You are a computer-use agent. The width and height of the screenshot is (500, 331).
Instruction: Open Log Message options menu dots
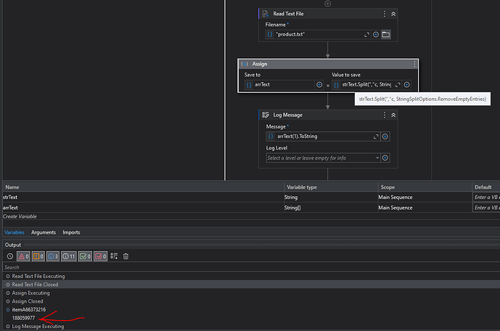[385, 115]
